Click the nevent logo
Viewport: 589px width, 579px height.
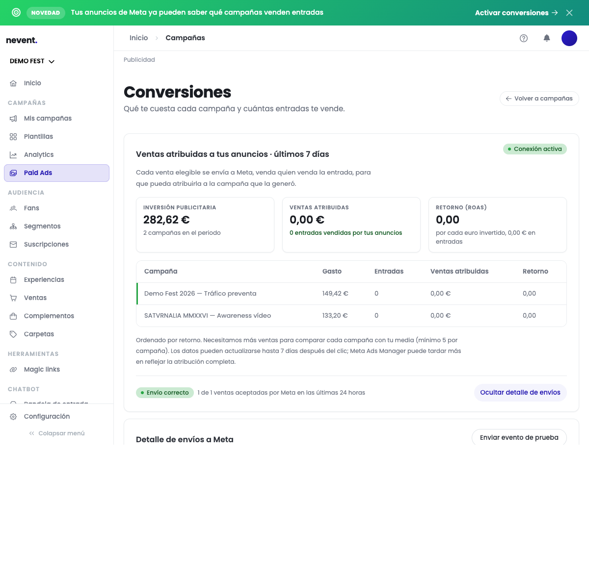pos(22,40)
